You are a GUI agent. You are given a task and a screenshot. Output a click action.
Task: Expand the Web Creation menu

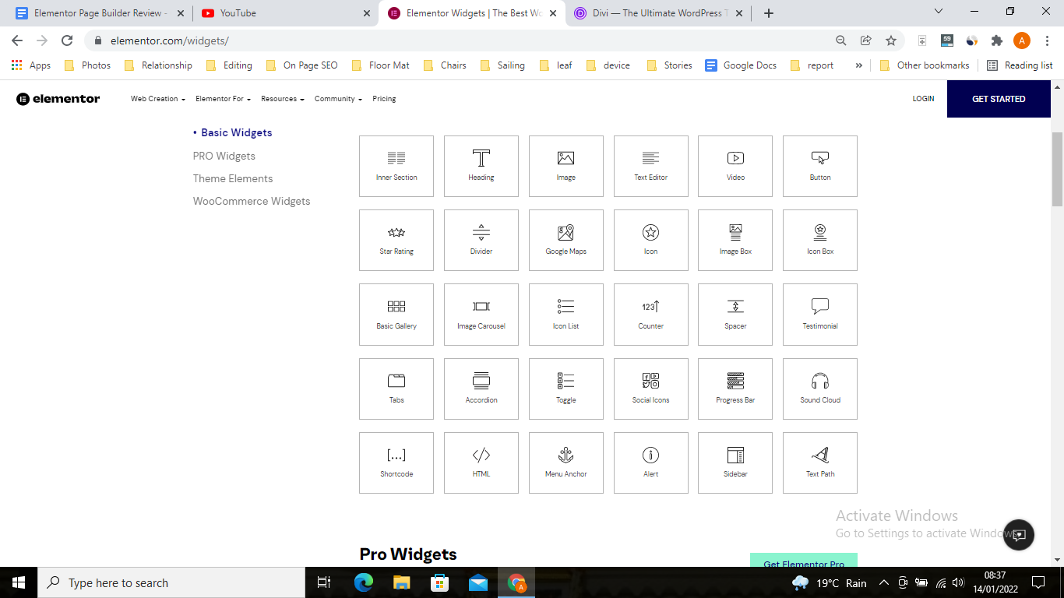158,99
